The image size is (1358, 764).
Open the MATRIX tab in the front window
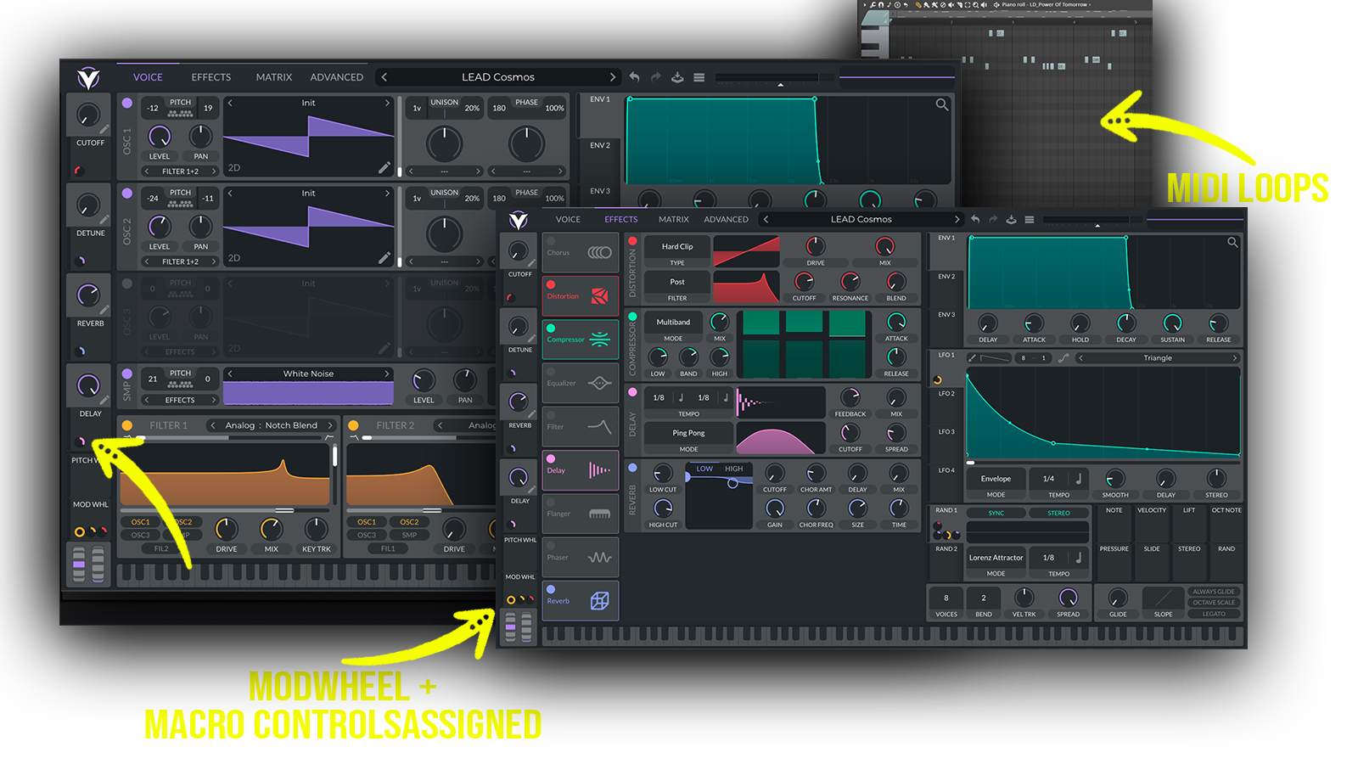pyautogui.click(x=674, y=219)
